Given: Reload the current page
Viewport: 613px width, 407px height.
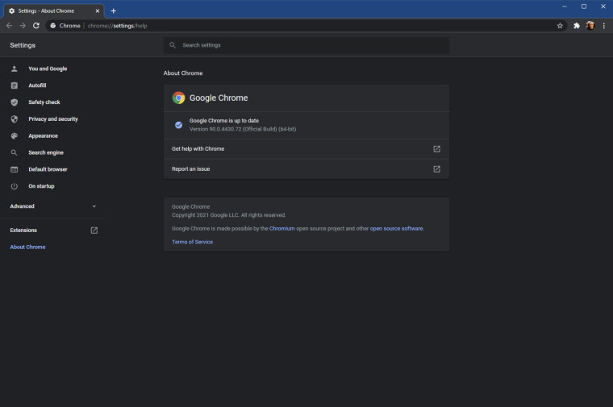Looking at the screenshot, I should coord(36,26).
